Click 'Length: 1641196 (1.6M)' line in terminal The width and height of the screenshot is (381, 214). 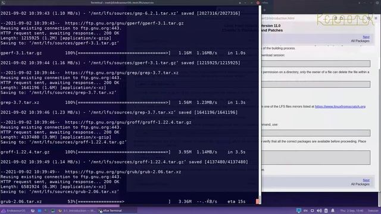pos(53,87)
